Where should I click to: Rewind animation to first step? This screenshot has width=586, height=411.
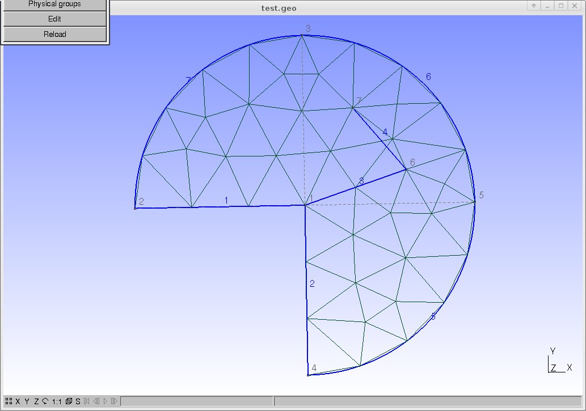pyautogui.click(x=87, y=401)
